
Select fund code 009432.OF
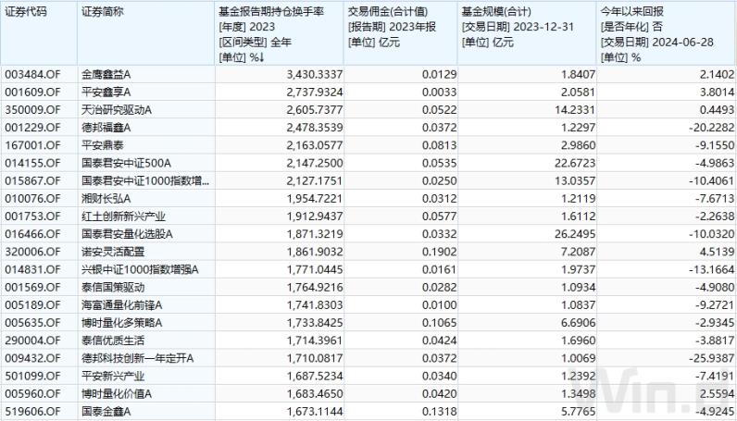33,358
